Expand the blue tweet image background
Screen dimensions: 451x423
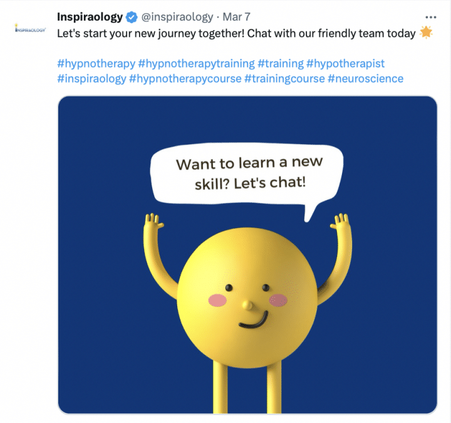coord(247,255)
